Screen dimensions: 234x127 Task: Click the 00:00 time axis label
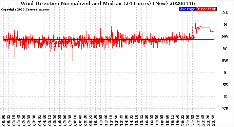coord(4,120)
